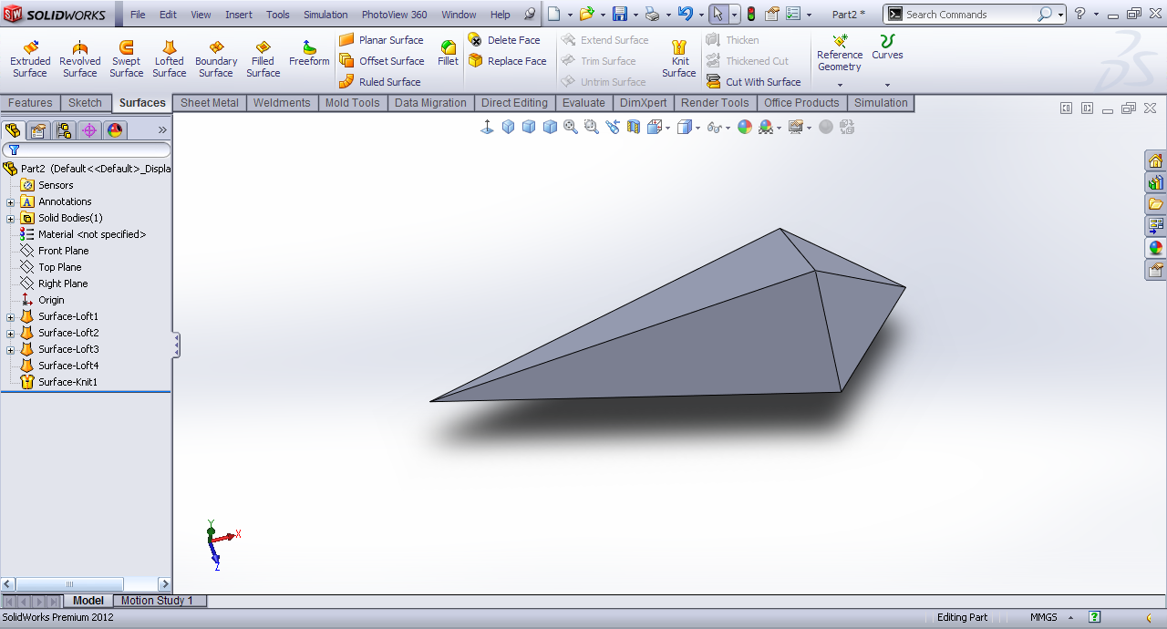Screen dimensions: 1167x629
Task: Switch to PropertyManager tab in panel
Action: (38, 130)
